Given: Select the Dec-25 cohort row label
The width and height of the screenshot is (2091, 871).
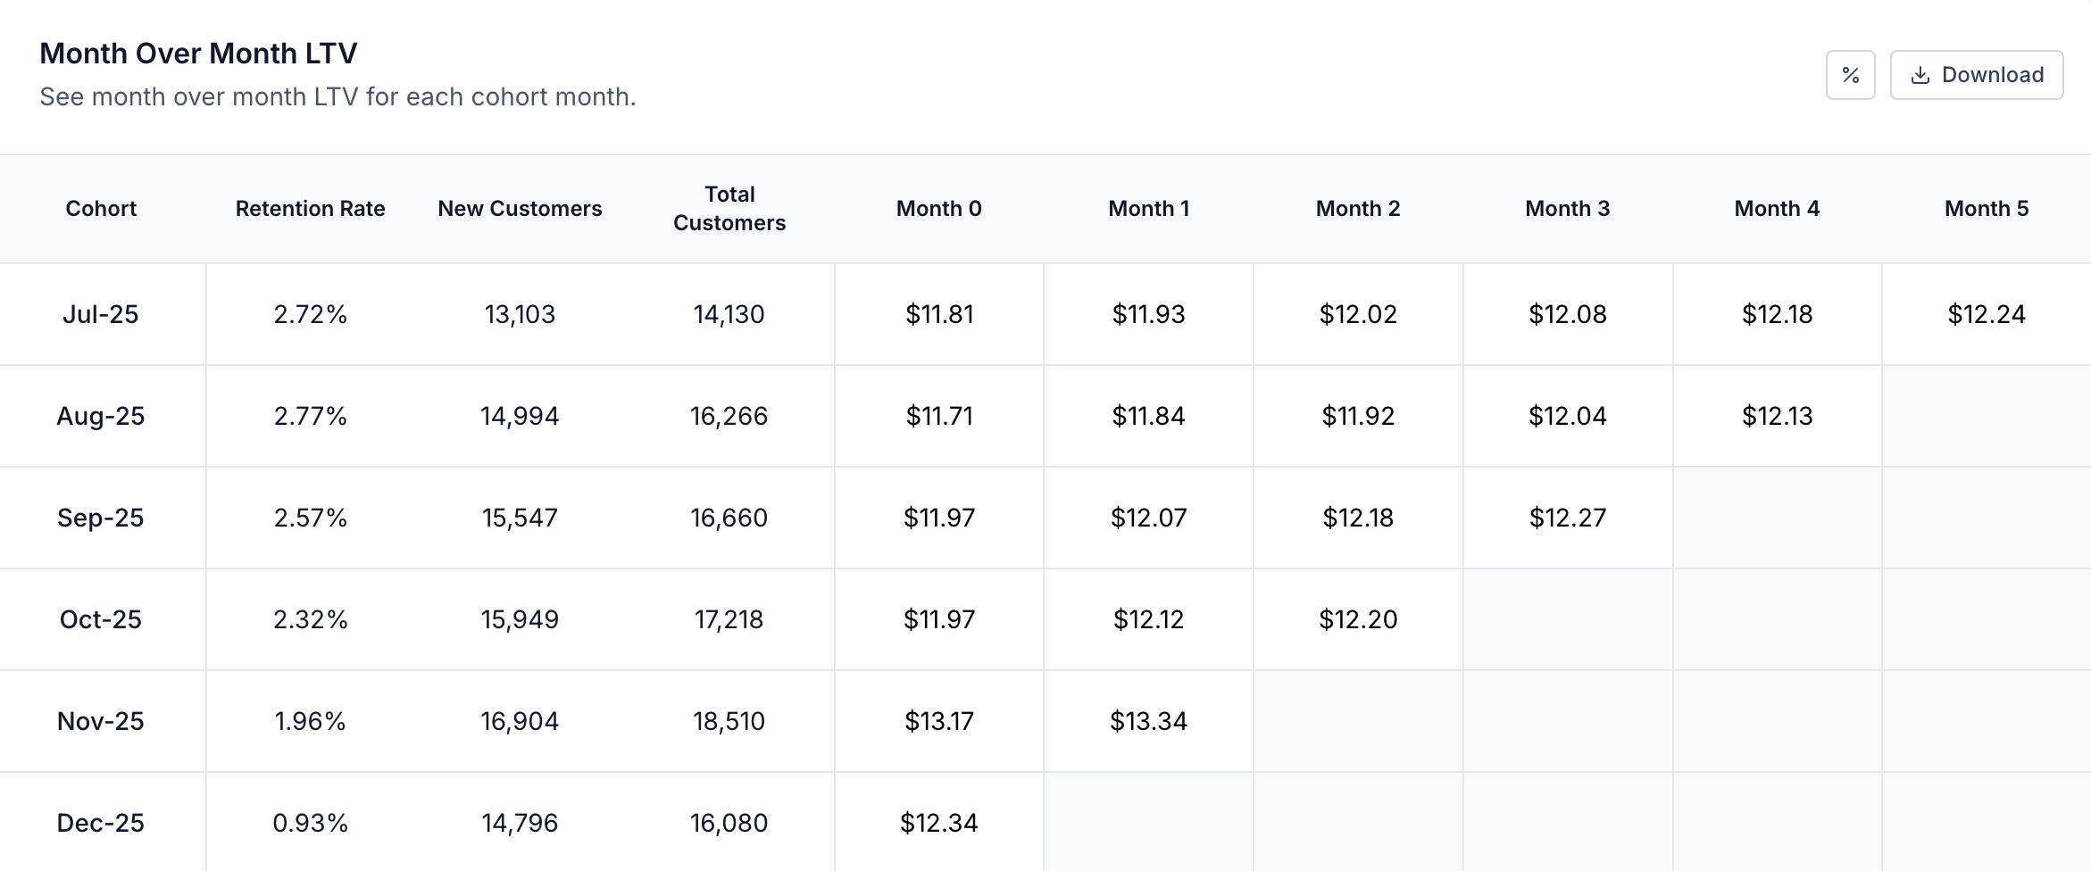Looking at the screenshot, I should point(101,822).
